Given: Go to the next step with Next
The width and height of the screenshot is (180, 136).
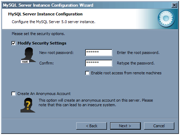Looking at the screenshot, I should tap(125, 126).
